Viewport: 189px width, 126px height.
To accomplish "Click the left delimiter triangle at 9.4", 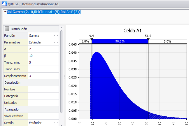I will [x=92, y=39].
